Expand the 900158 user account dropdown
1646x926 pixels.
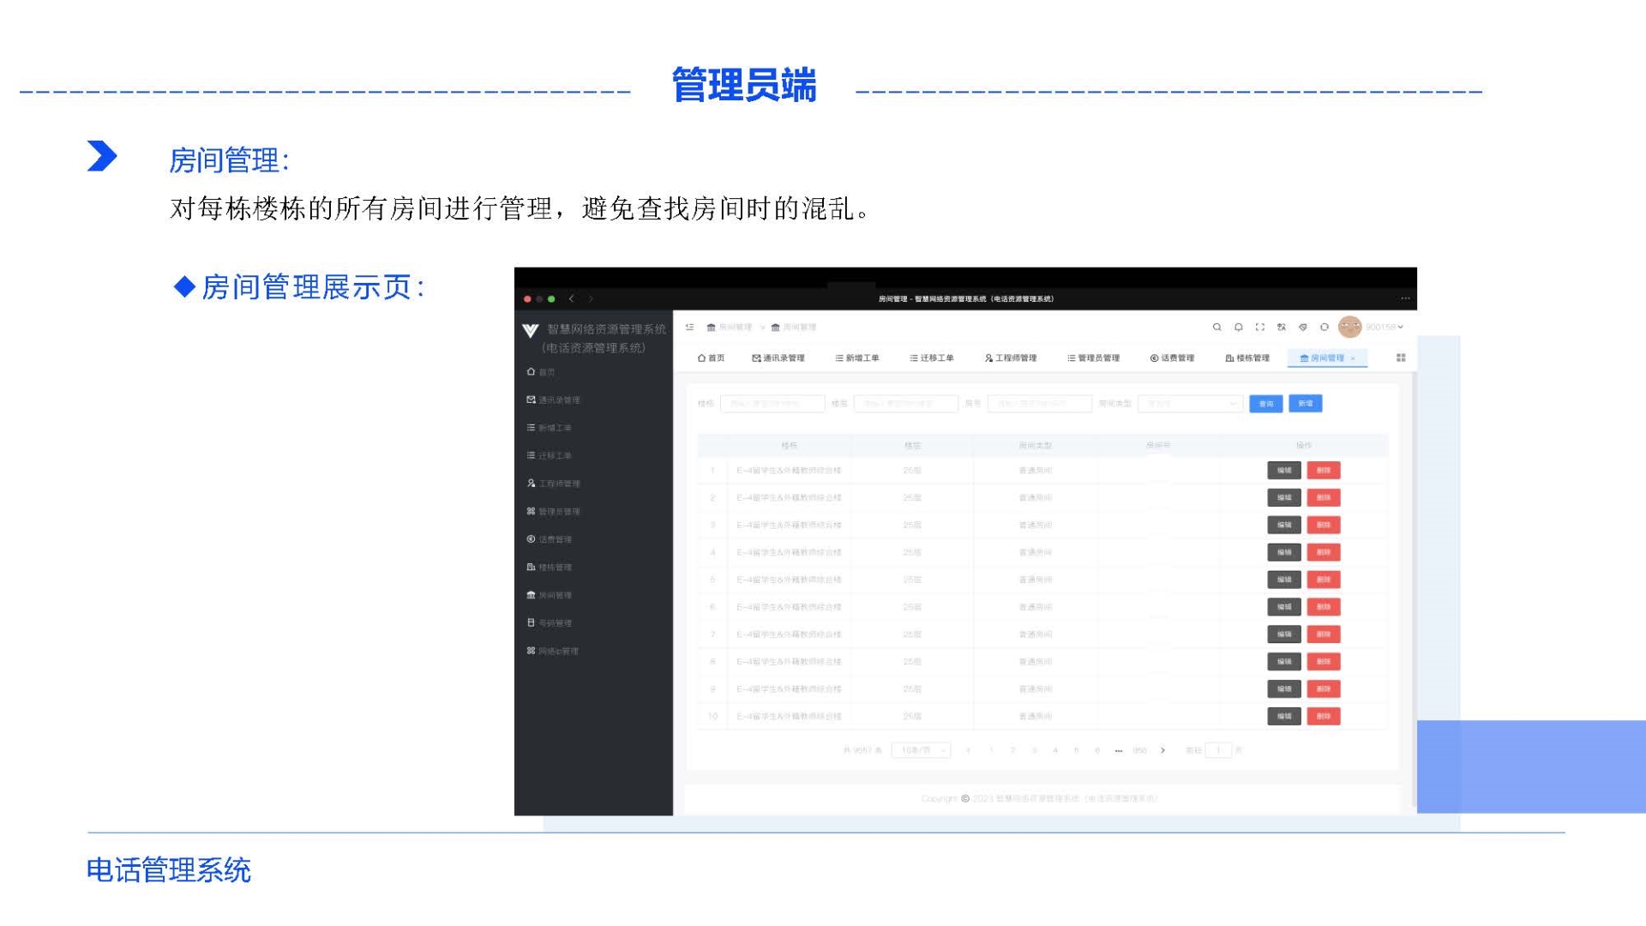(1384, 327)
